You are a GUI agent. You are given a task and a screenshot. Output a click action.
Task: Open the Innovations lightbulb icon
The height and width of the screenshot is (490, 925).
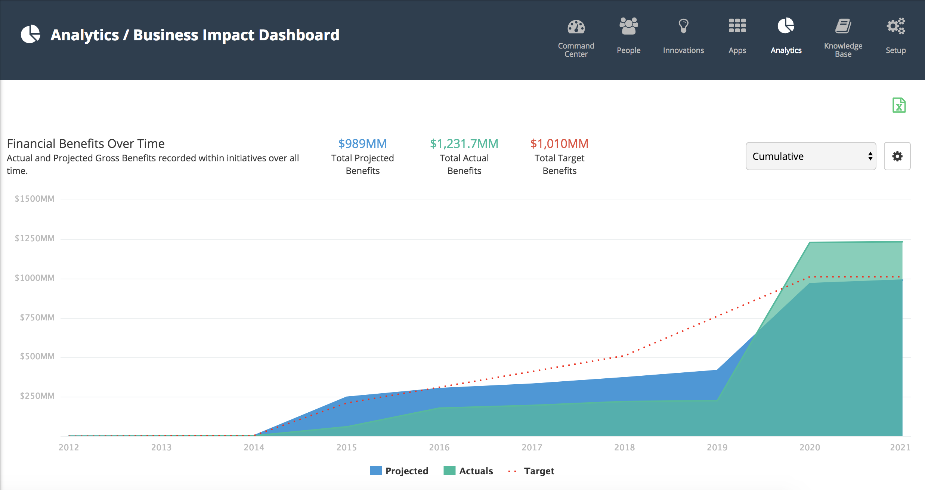click(683, 26)
